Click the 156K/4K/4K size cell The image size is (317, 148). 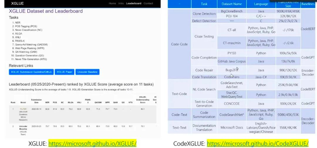288,128
